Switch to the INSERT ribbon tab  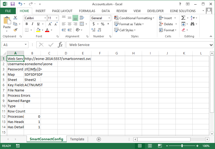tap(41, 11)
